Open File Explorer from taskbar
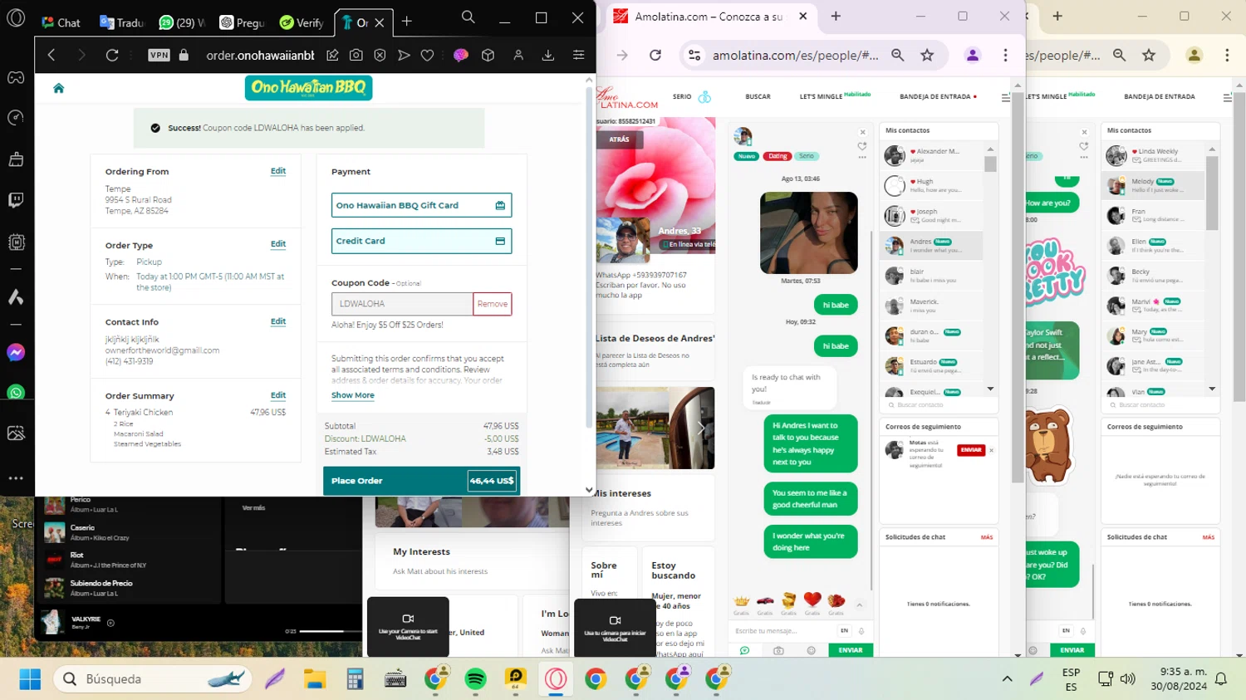The width and height of the screenshot is (1246, 700). (315, 679)
